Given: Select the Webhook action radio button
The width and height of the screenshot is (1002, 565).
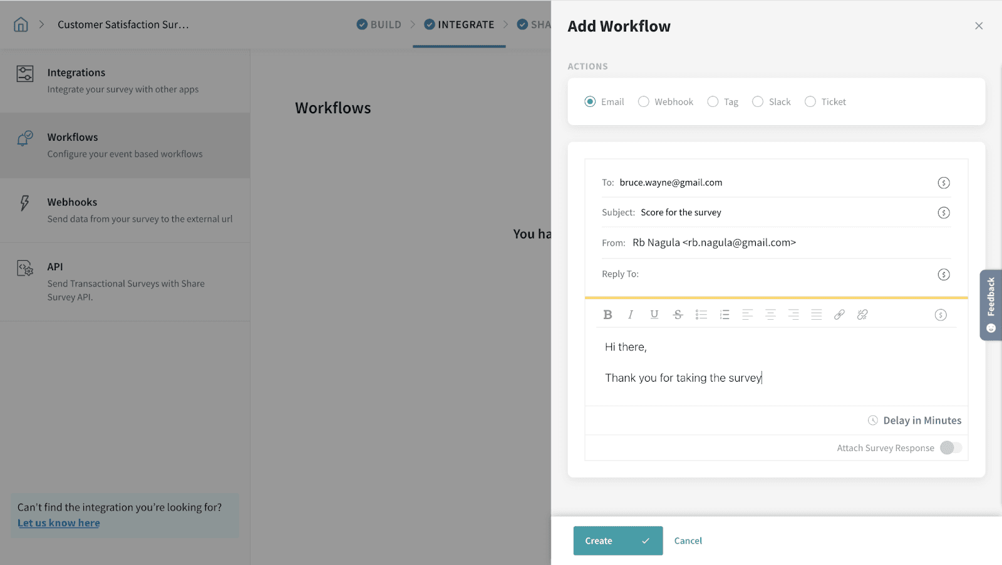Looking at the screenshot, I should pos(643,101).
